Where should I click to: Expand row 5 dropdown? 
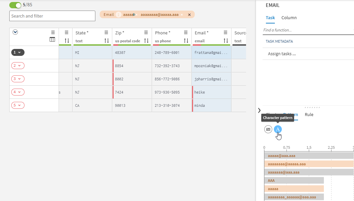click(18, 105)
